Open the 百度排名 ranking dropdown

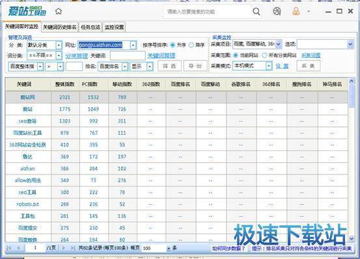[x=125, y=66]
